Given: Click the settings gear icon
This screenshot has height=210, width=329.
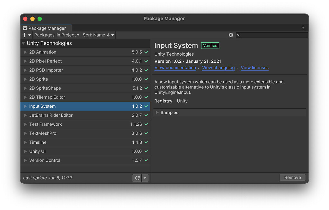Looking at the screenshot, I should pyautogui.click(x=231, y=35).
